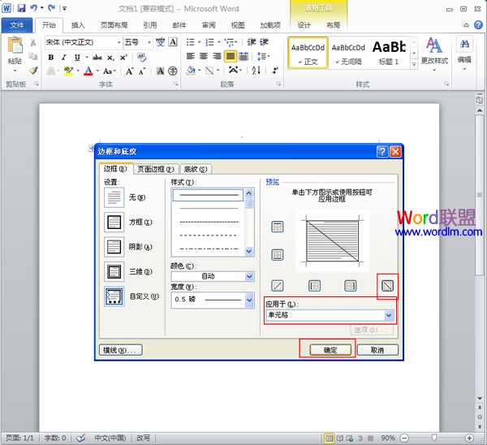
Task: Click the Undo icon in quick access toolbar
Action: pos(33,8)
